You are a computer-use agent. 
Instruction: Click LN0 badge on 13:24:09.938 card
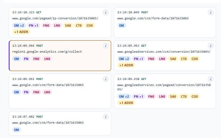[x=162, y=97]
